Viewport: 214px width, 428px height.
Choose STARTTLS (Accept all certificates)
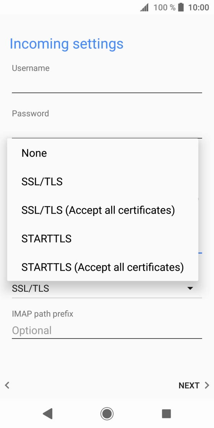point(102,267)
